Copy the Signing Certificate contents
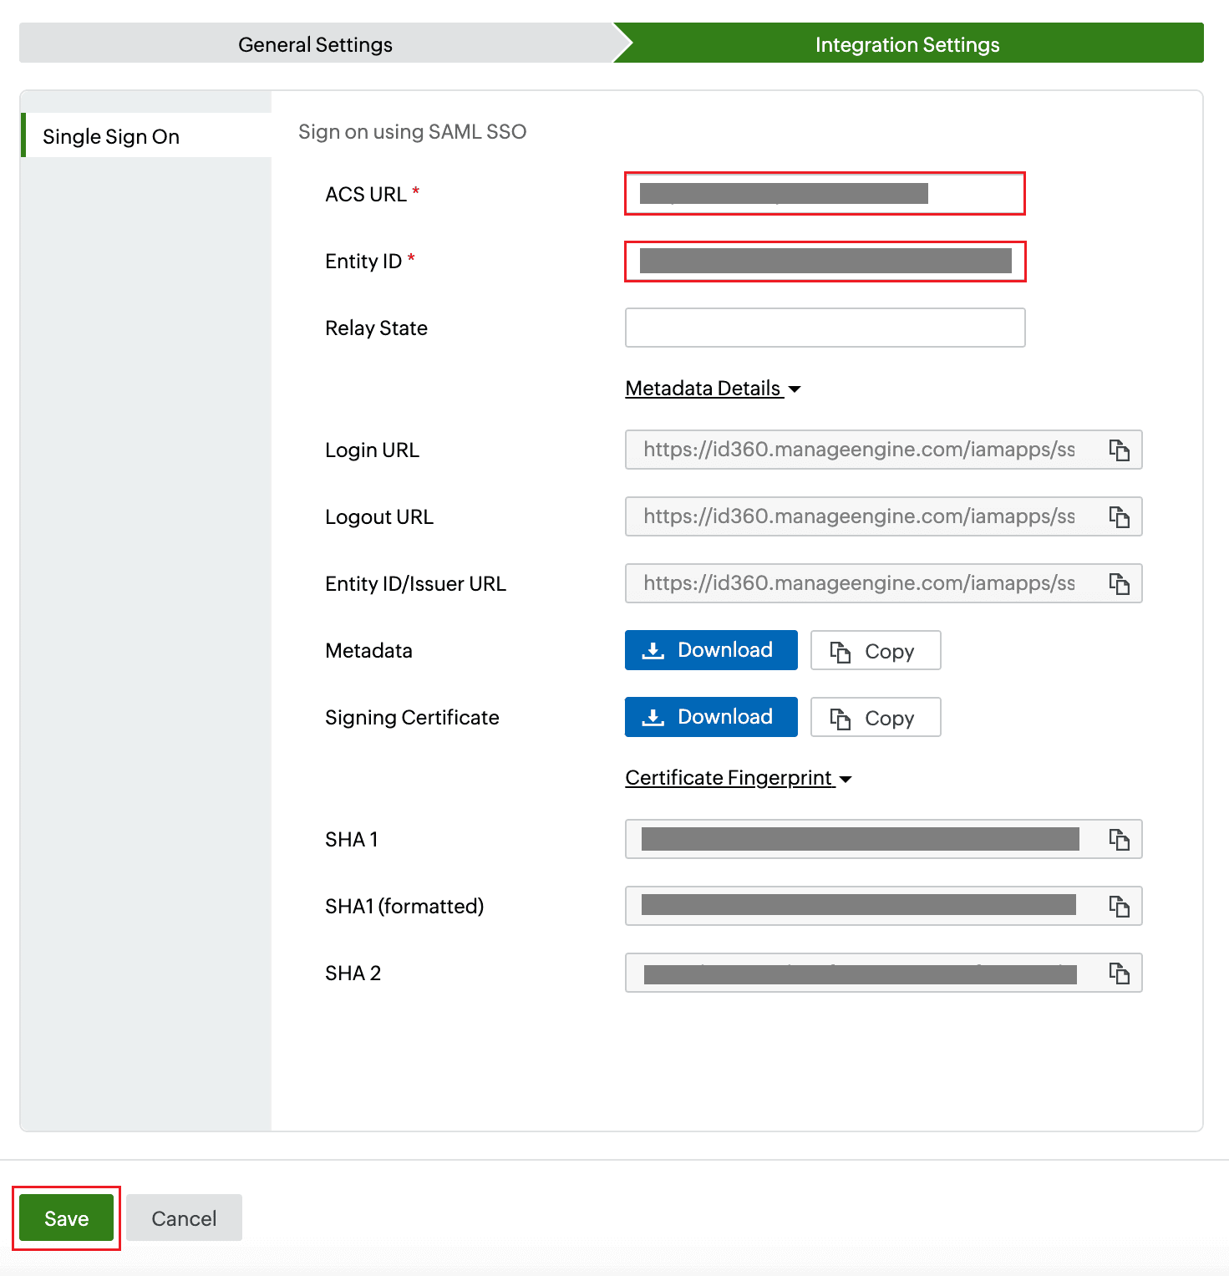The height and width of the screenshot is (1276, 1229). tap(876, 717)
